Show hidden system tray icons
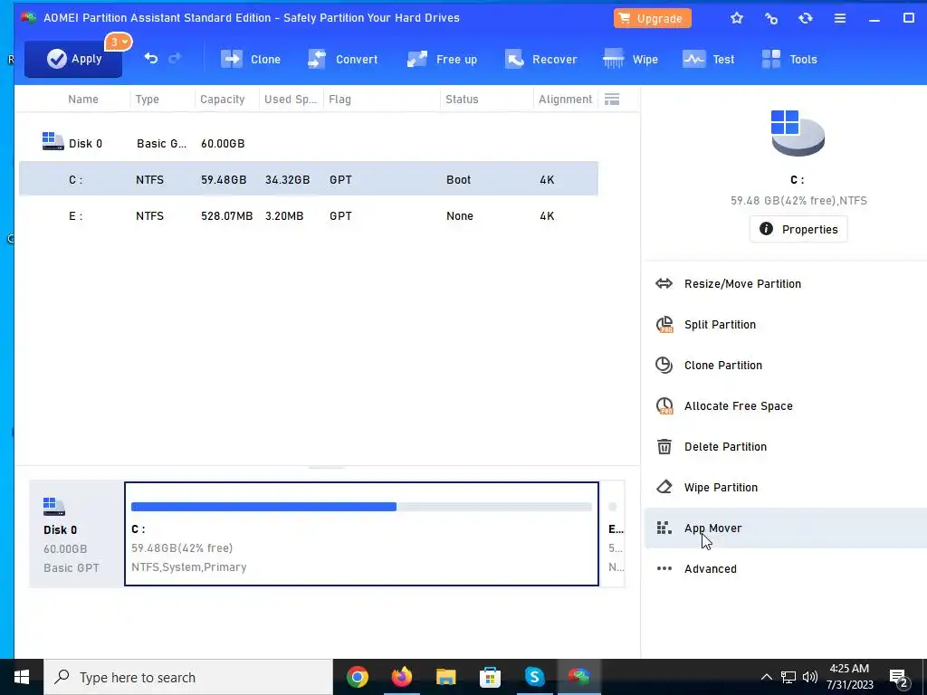The width and height of the screenshot is (927, 695). click(766, 677)
